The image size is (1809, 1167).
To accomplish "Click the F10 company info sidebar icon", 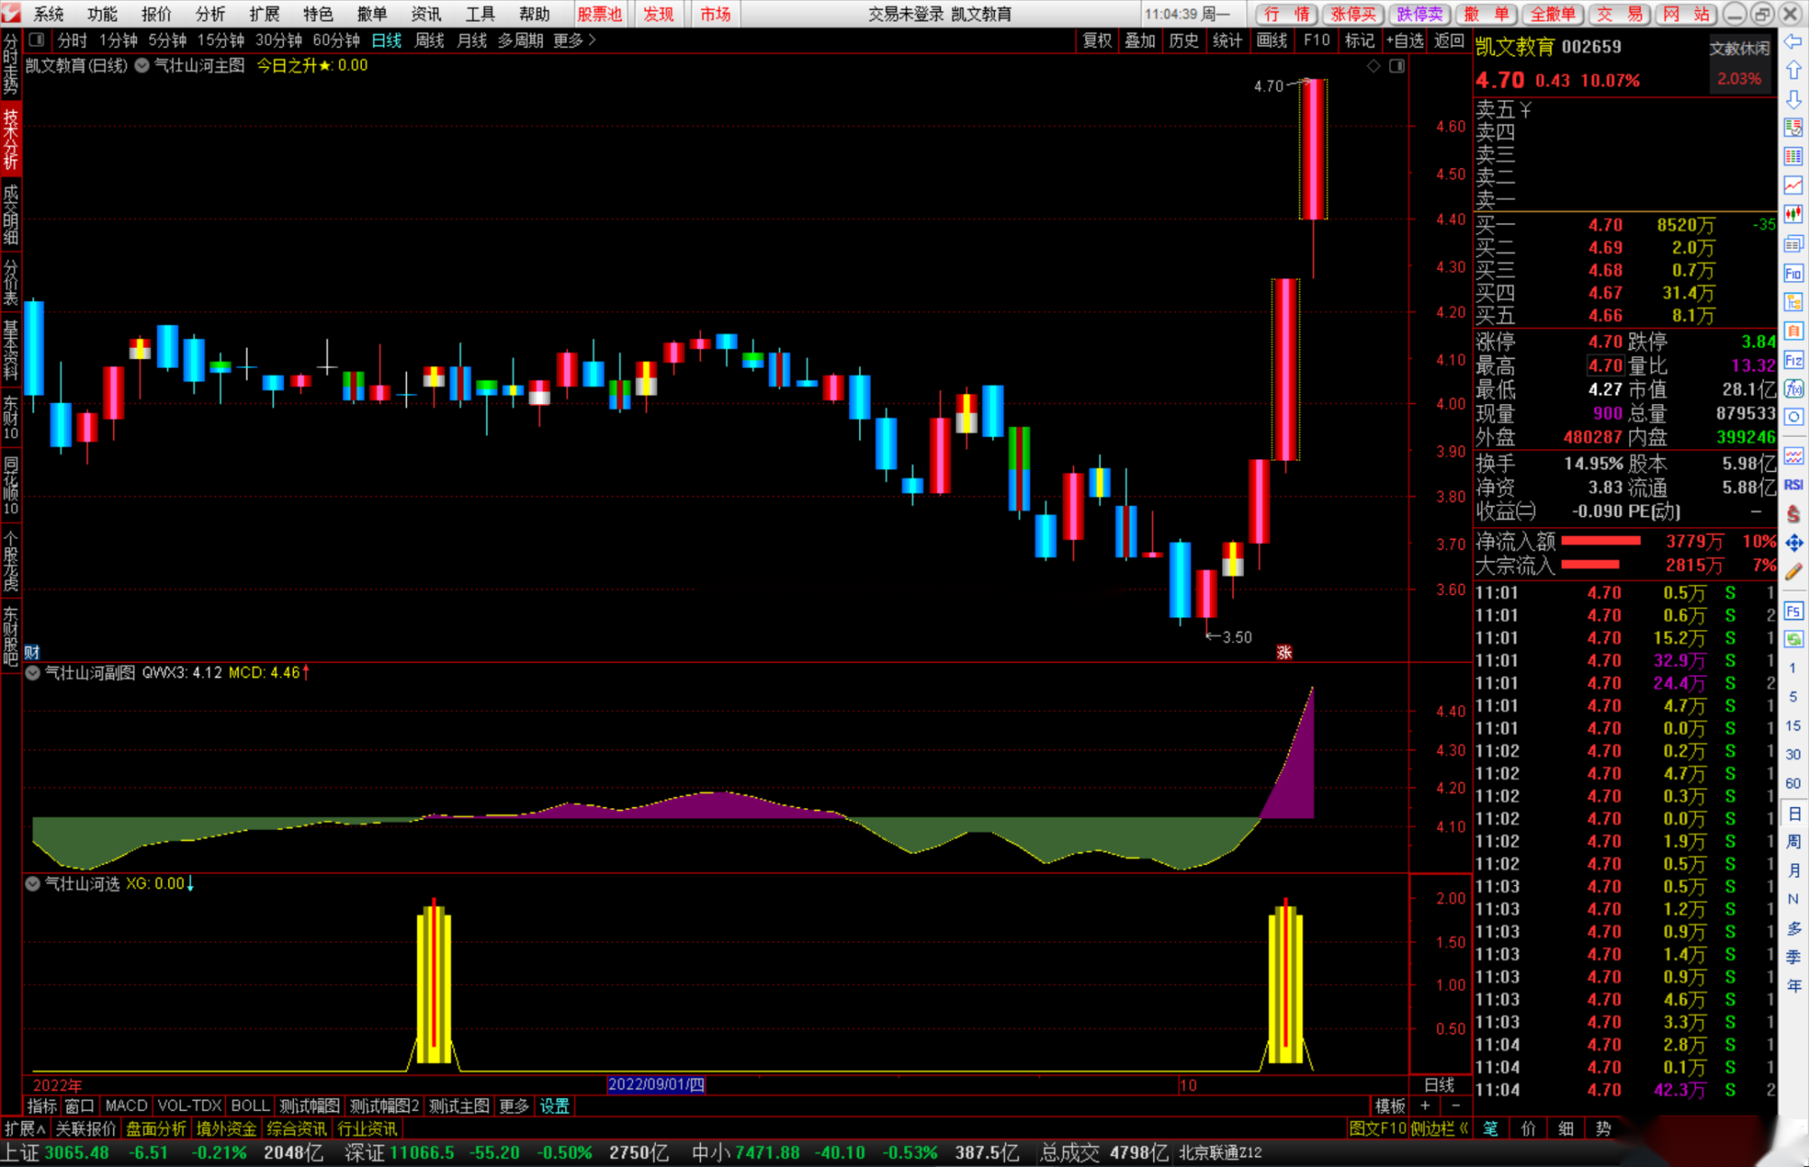I will click(1793, 273).
